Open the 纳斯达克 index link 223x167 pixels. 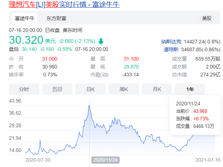(x=171, y=42)
